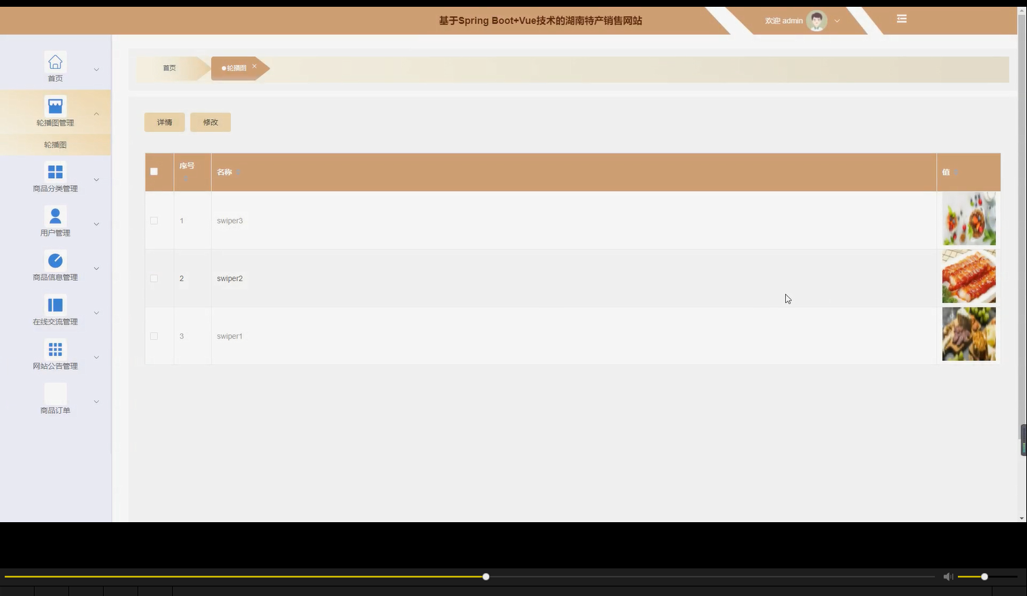The width and height of the screenshot is (1027, 596).
Task: Toggle the select-all checkbox in table header
Action: [154, 171]
